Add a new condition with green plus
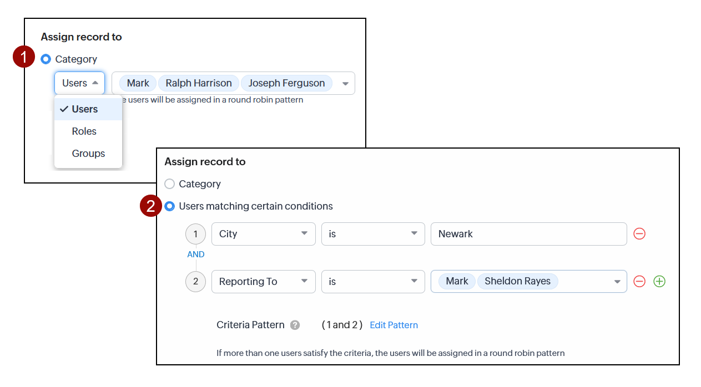 (x=659, y=282)
